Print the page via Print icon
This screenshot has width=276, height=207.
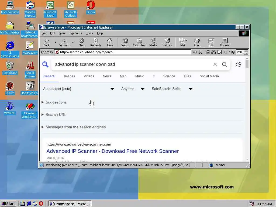(x=197, y=43)
